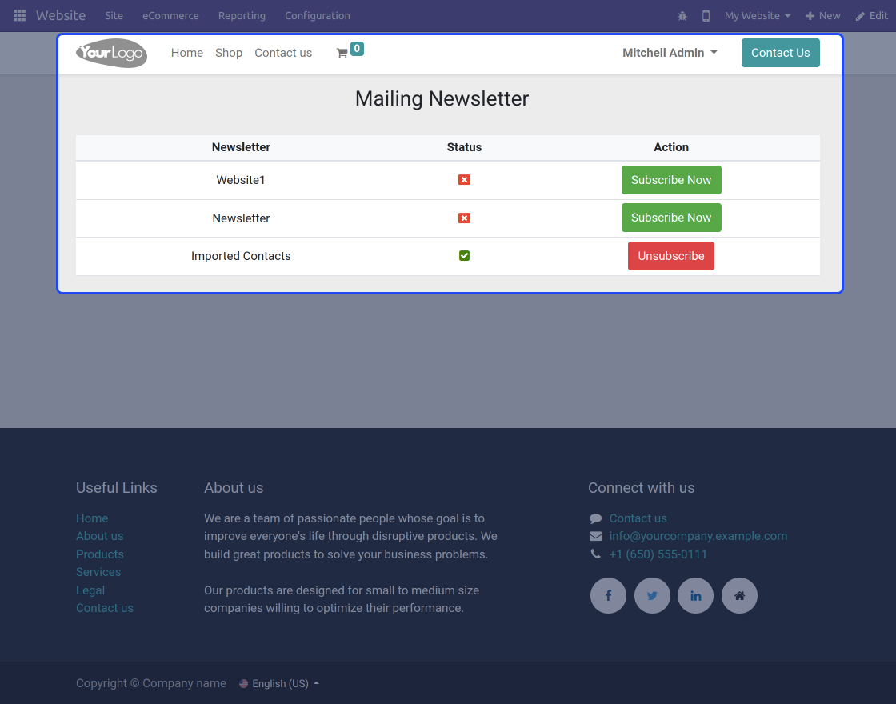Click the Action column header
Image resolution: width=896 pixels, height=704 pixels.
(671, 147)
